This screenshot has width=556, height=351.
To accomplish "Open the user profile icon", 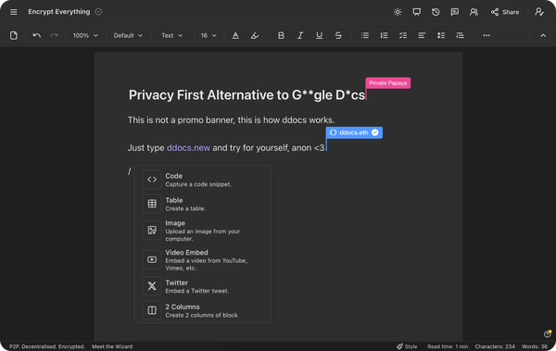I will point(539,12).
